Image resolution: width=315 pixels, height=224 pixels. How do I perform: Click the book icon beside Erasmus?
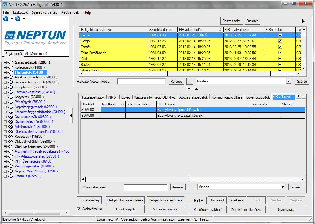click(x=11, y=176)
